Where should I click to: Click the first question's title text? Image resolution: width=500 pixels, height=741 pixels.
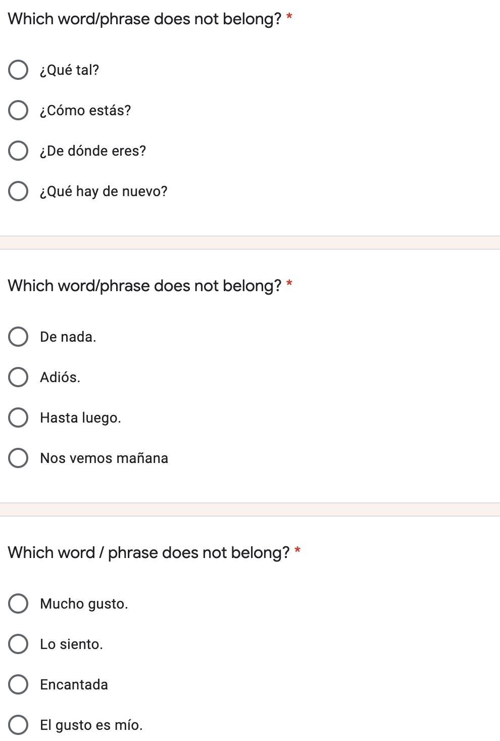tap(144, 19)
